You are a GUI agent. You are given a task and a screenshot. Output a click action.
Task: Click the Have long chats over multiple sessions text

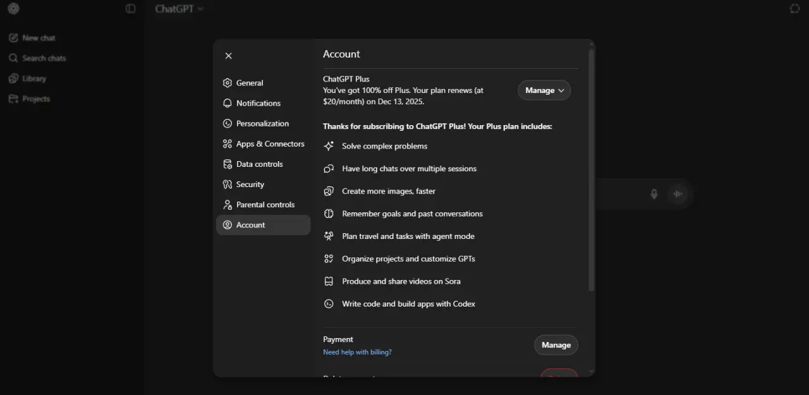pos(410,169)
